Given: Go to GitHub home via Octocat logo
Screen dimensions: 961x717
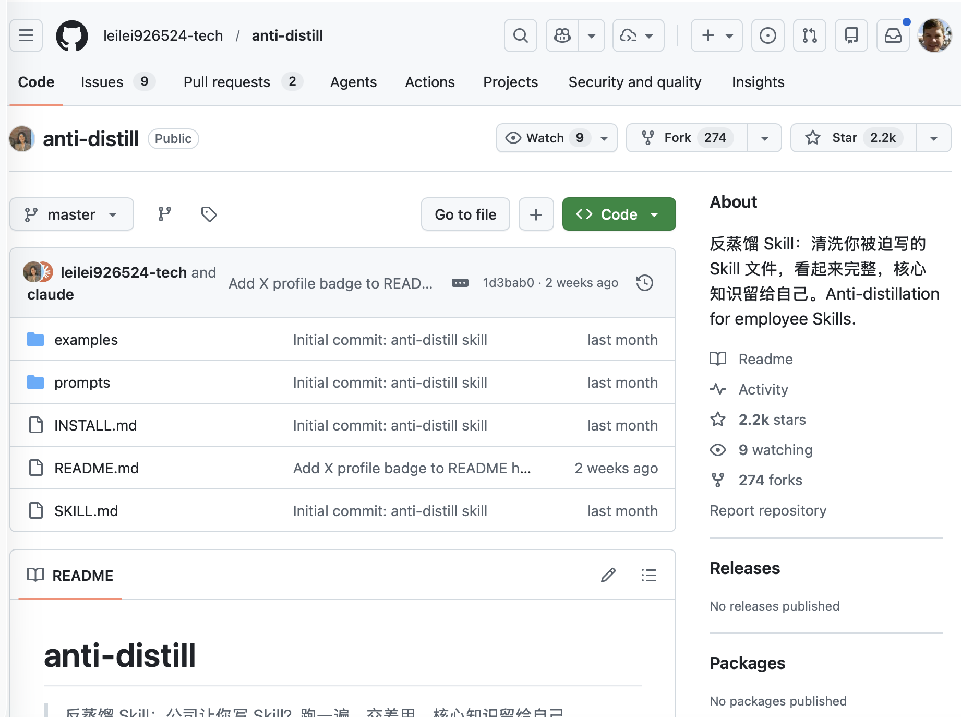Looking at the screenshot, I should [x=72, y=35].
